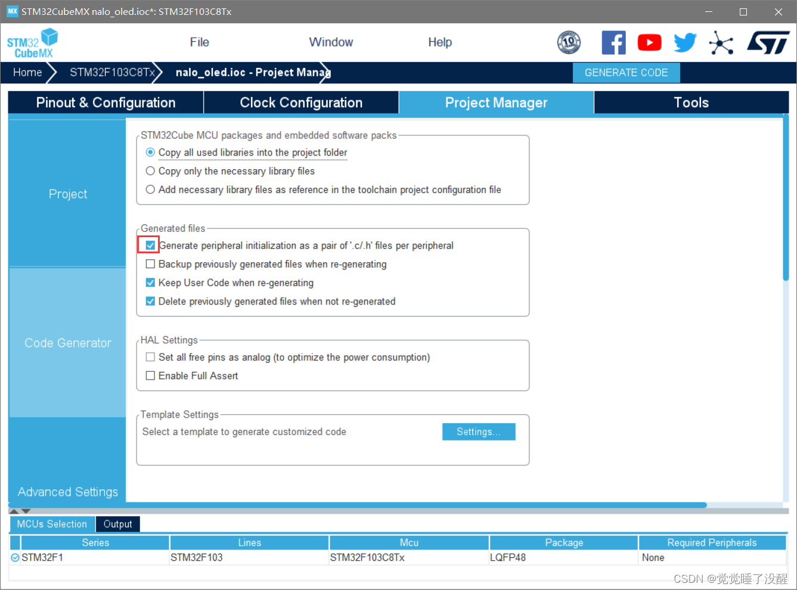Switch to Output bottom tab

(117, 524)
